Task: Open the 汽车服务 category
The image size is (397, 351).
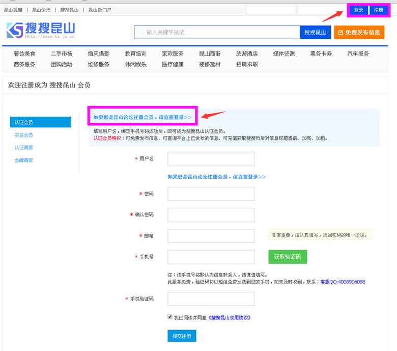Action: [358, 53]
